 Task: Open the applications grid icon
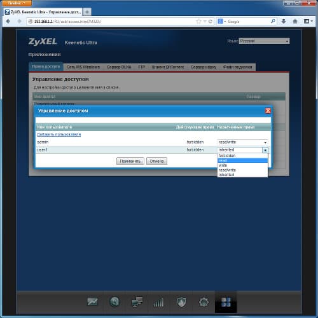[x=226, y=302]
